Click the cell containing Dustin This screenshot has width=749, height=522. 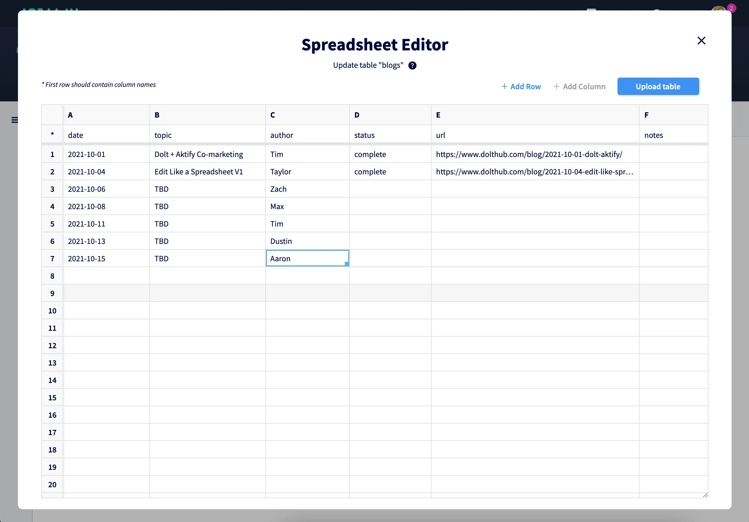point(307,241)
